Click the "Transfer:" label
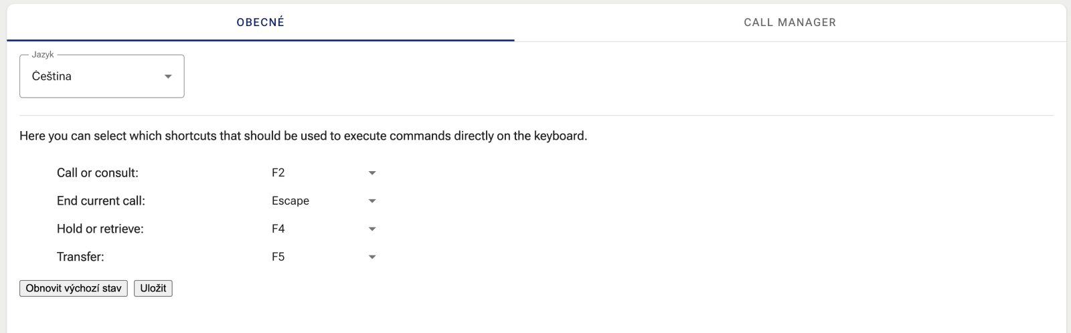 pos(80,257)
